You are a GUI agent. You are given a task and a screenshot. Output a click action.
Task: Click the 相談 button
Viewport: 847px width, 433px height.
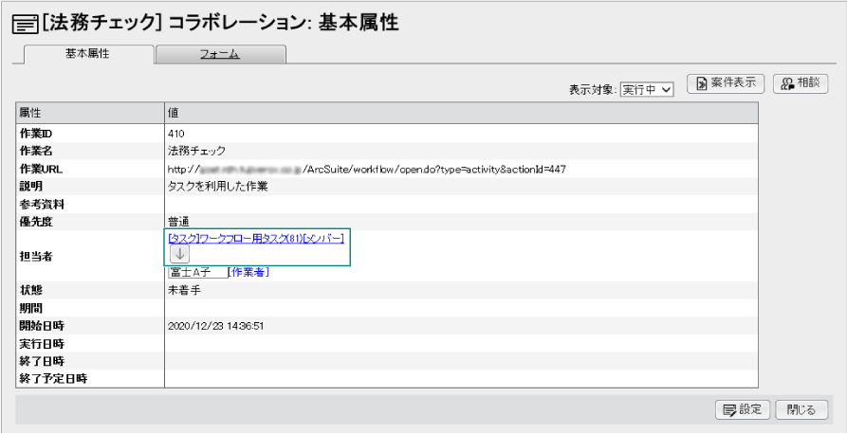[x=801, y=83]
